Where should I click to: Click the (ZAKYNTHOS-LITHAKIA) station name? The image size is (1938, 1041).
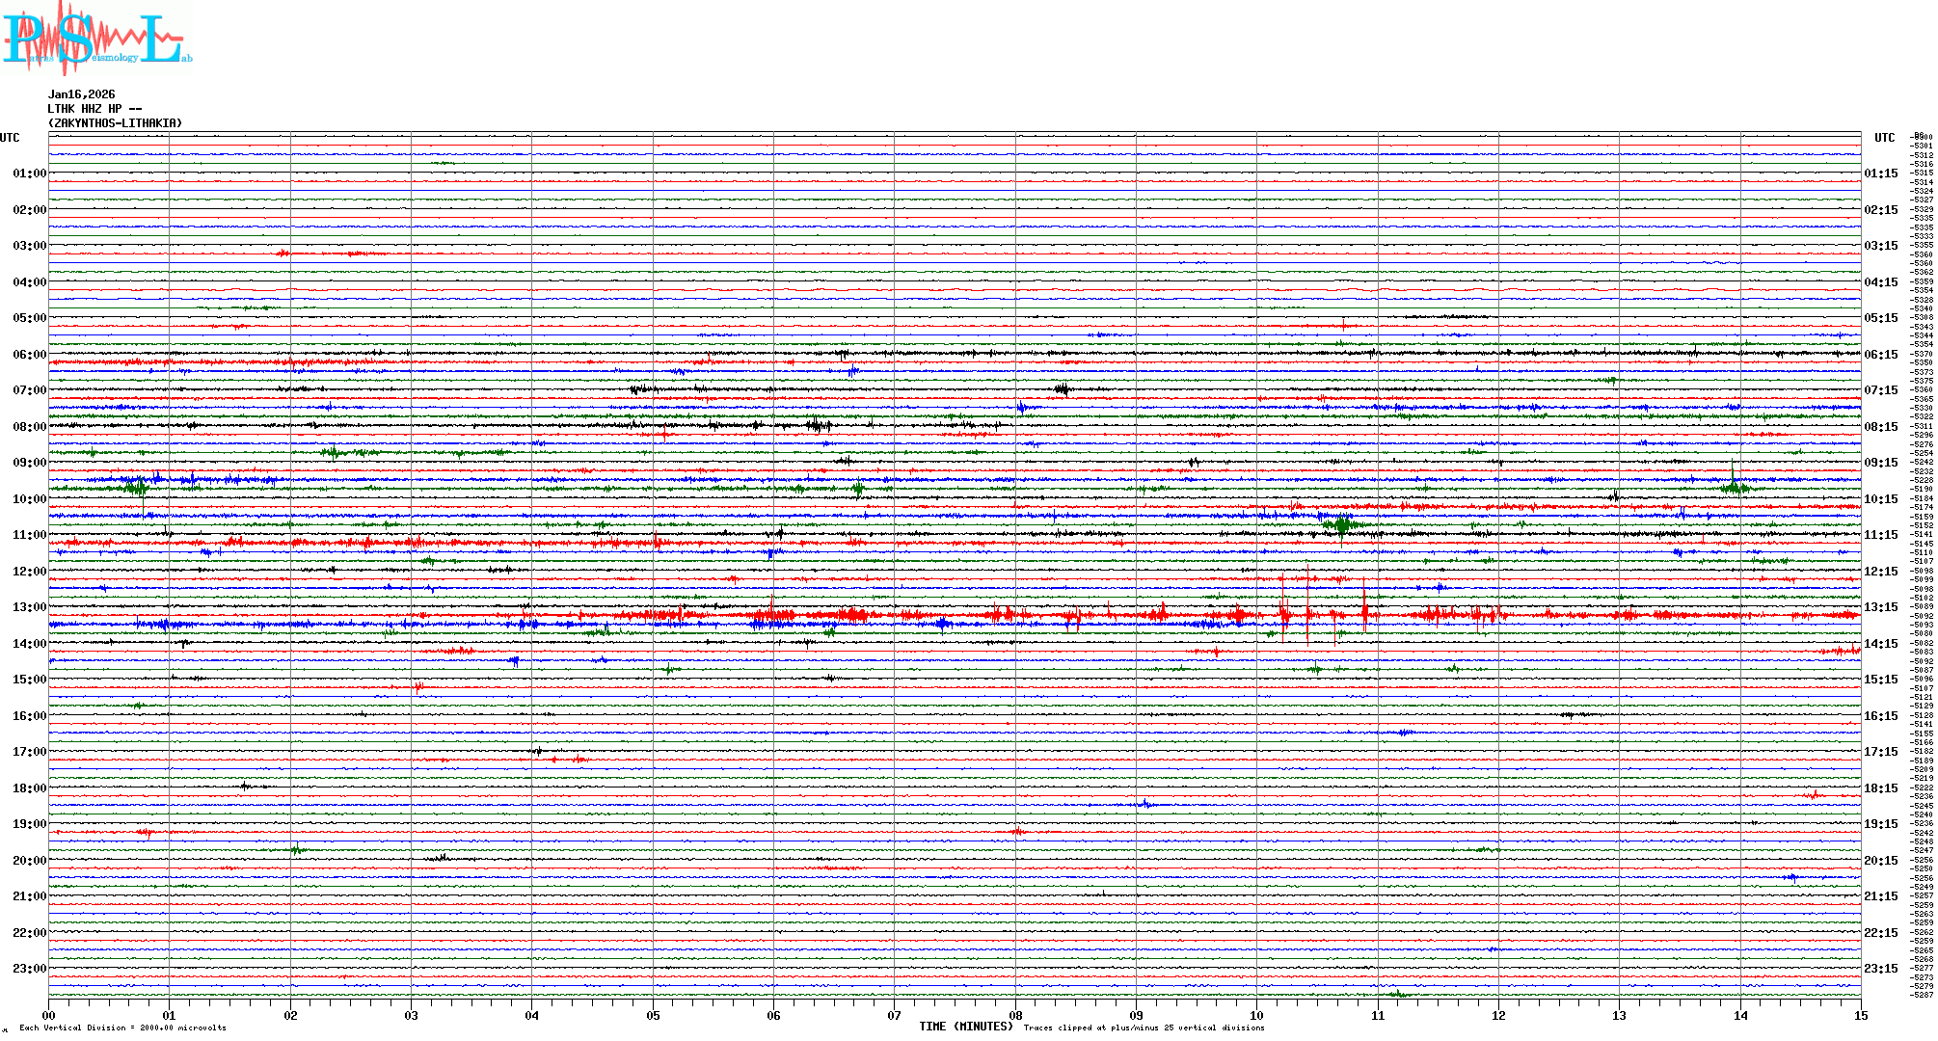click(x=115, y=123)
